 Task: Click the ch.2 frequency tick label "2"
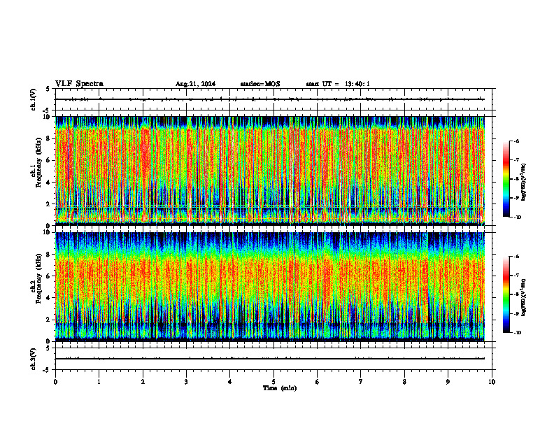pyautogui.click(x=48, y=320)
